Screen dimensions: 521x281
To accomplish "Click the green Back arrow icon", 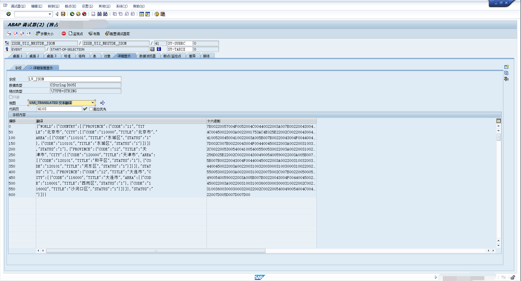I will 72,14.
